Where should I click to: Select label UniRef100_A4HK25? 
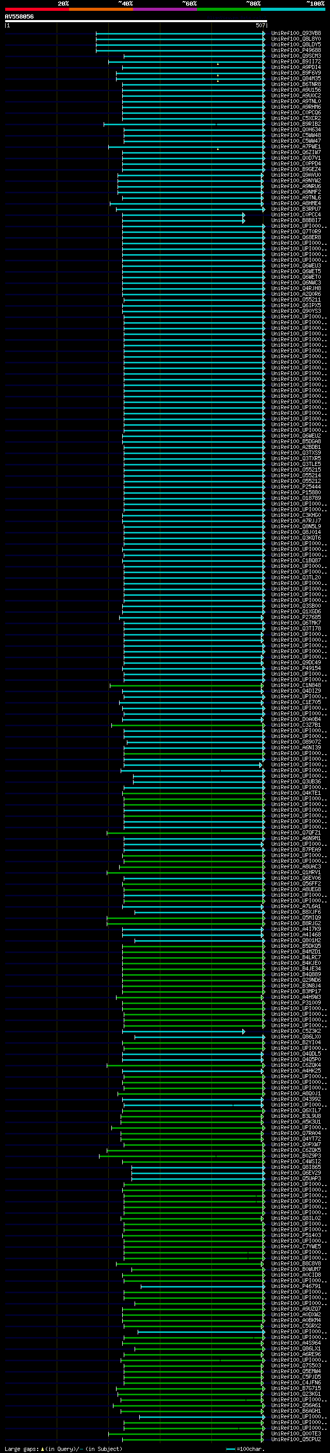click(x=296, y=1071)
